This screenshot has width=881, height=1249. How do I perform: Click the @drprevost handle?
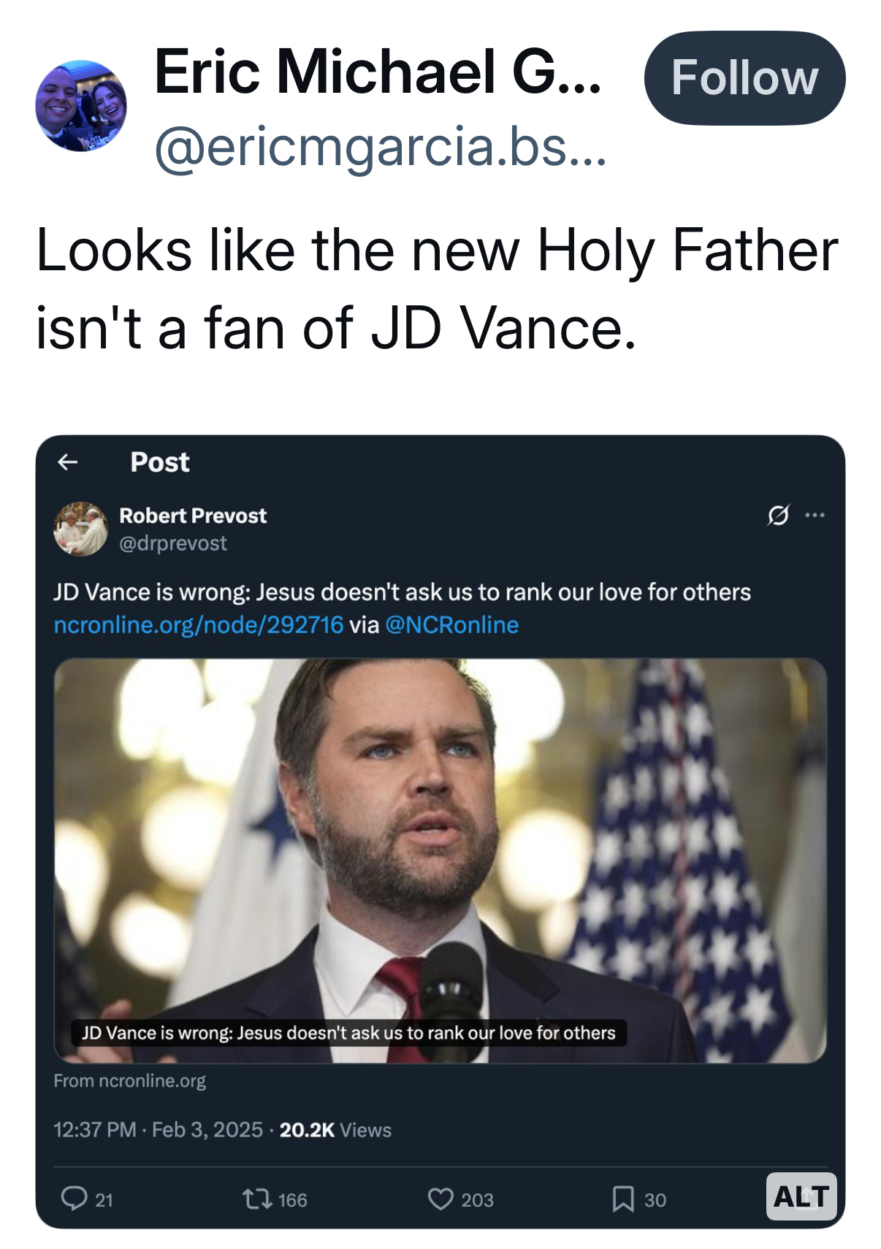click(173, 543)
